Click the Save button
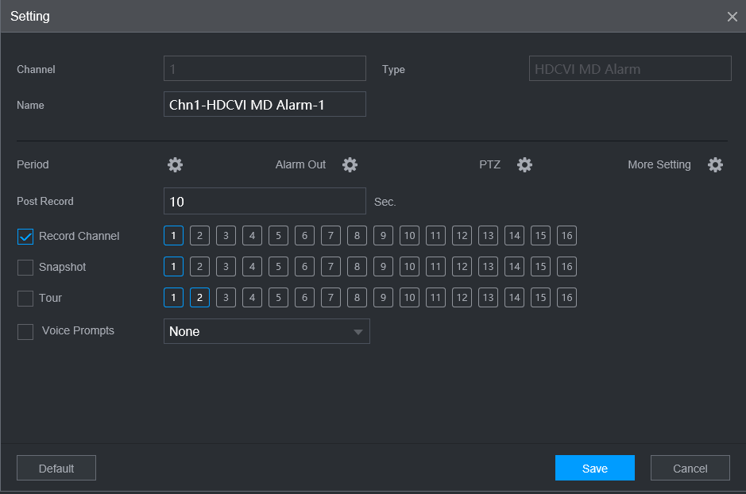This screenshot has height=494, width=746. (x=594, y=469)
